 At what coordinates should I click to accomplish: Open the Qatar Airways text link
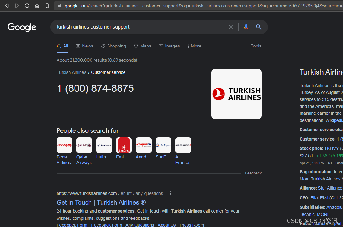[84, 160]
